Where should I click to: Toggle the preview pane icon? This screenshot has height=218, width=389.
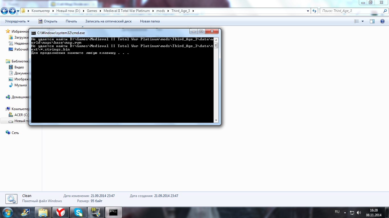pyautogui.click(x=372, y=21)
